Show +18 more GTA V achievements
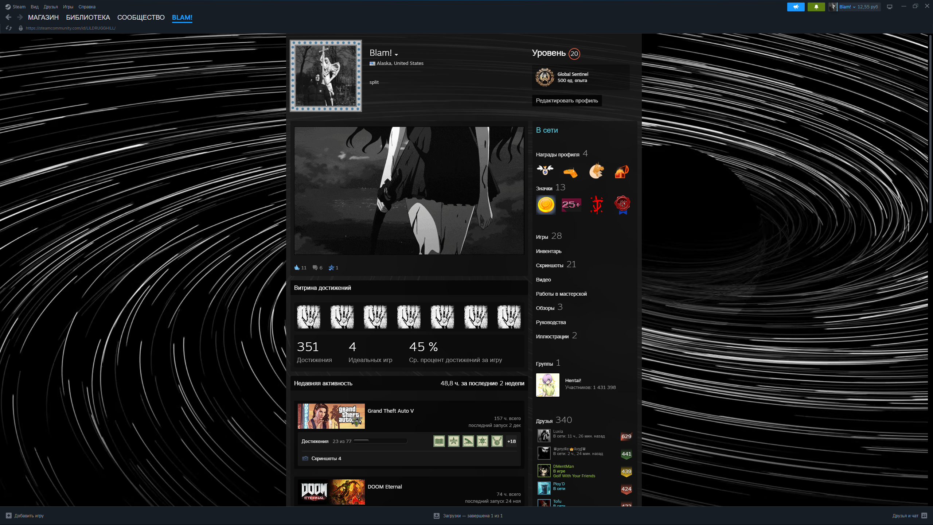The width and height of the screenshot is (933, 525). [x=511, y=441]
